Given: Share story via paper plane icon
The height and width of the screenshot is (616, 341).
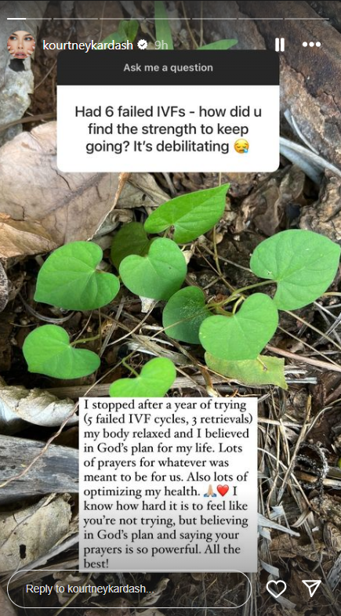Looking at the screenshot, I should (x=312, y=589).
